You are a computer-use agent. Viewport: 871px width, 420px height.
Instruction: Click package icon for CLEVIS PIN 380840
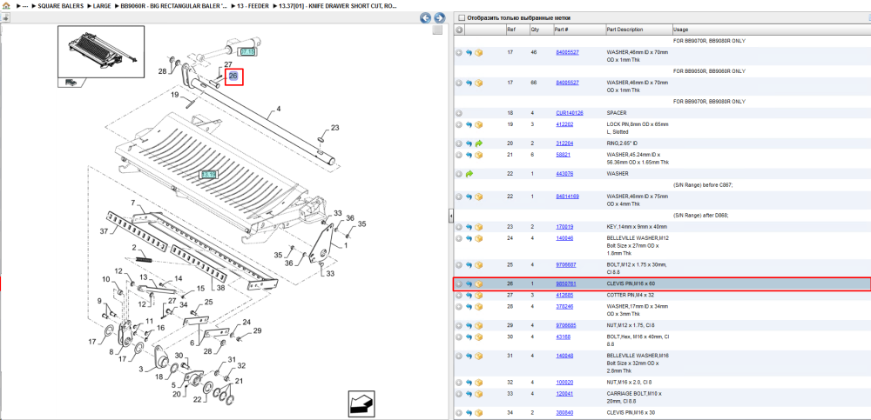pyautogui.click(x=479, y=413)
